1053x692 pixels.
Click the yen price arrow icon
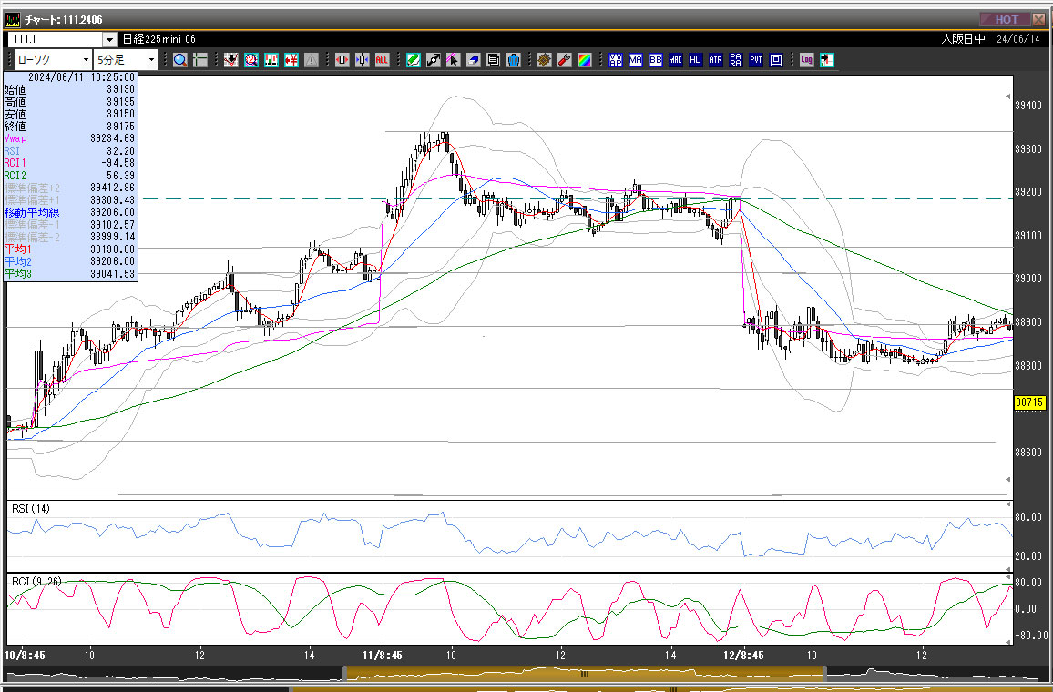(x=291, y=60)
